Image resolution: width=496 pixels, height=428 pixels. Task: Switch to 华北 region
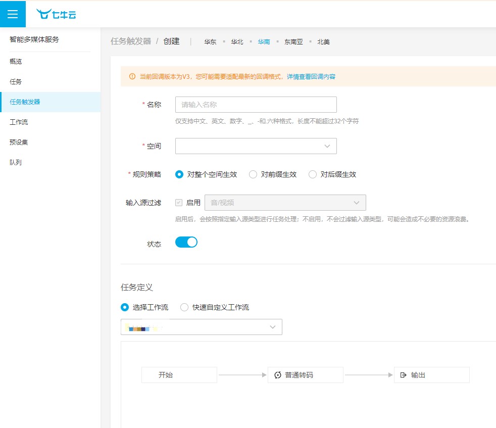point(237,42)
